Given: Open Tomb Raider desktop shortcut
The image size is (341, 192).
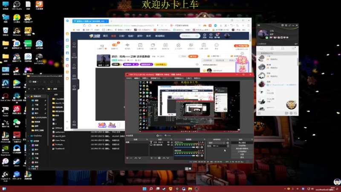Looking at the screenshot, I should (x=6, y=111).
